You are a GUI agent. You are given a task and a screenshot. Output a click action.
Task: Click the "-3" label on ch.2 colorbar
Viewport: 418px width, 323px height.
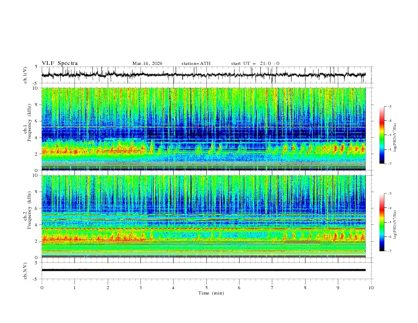(389, 194)
